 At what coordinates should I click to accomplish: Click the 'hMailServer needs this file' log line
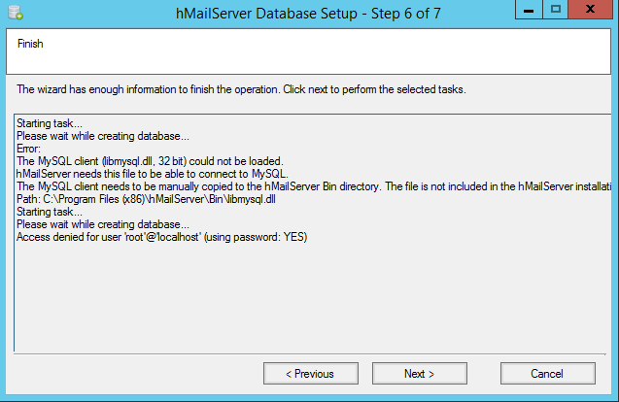pos(153,174)
